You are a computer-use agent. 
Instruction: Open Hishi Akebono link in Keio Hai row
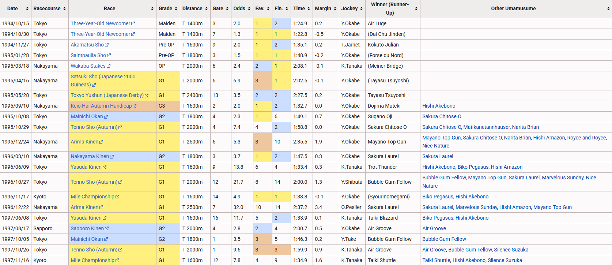tap(439, 106)
